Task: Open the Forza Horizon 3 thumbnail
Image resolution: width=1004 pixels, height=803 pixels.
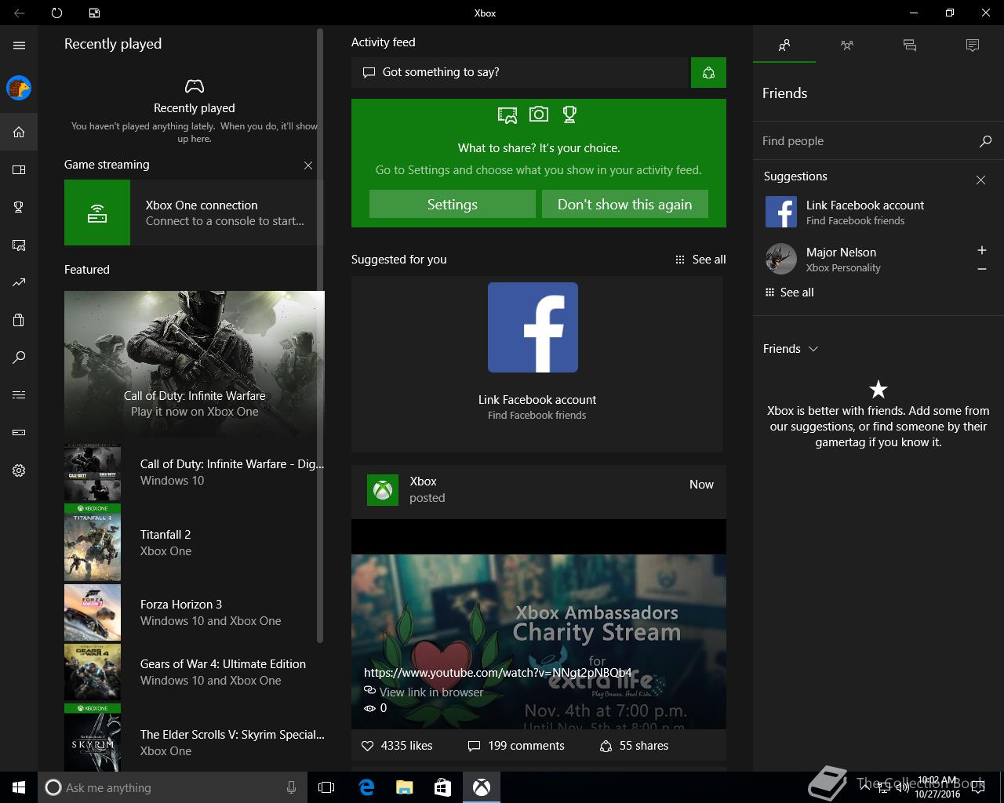Action: click(93, 612)
